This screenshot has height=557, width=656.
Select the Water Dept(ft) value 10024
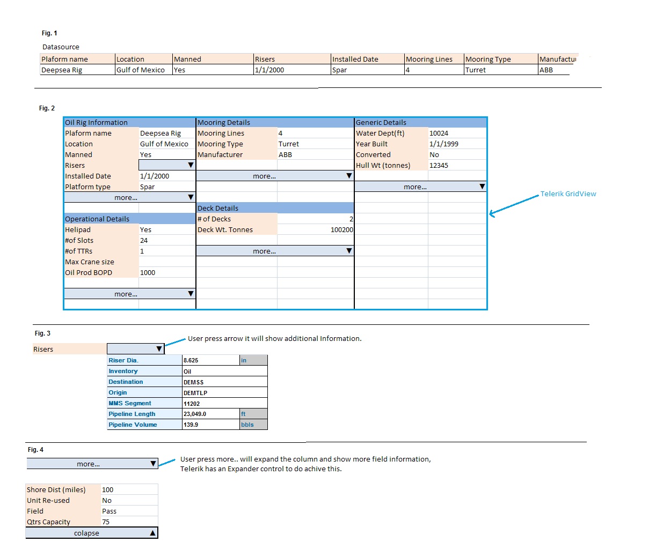click(x=457, y=133)
